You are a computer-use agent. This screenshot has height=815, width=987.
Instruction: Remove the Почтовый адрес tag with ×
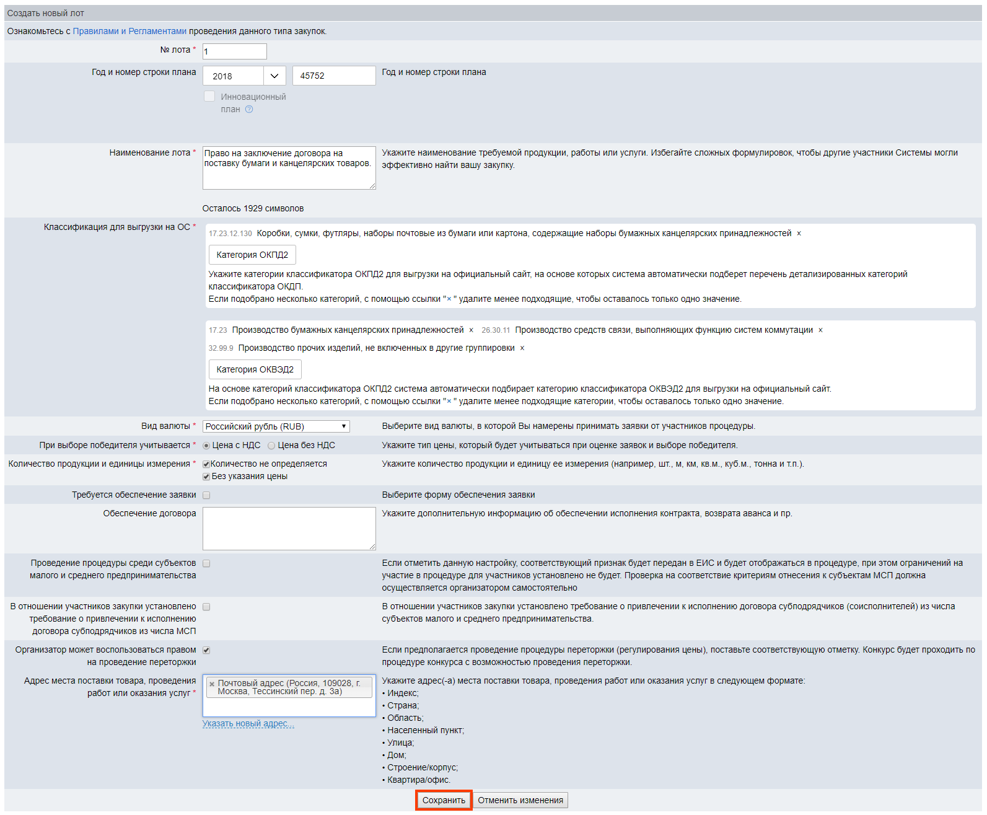point(212,684)
